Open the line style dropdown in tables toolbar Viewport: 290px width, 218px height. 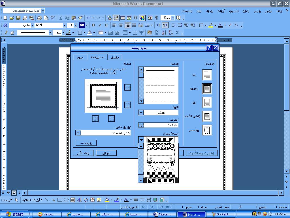(x=50, y=33)
